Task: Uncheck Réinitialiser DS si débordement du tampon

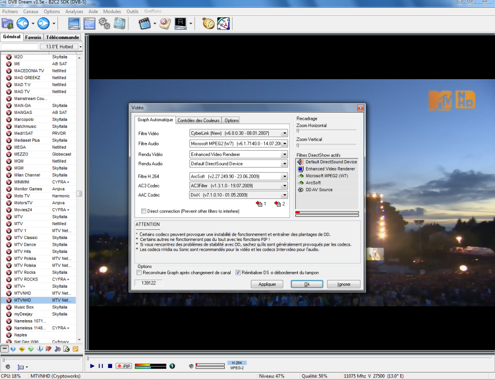Action: point(238,272)
